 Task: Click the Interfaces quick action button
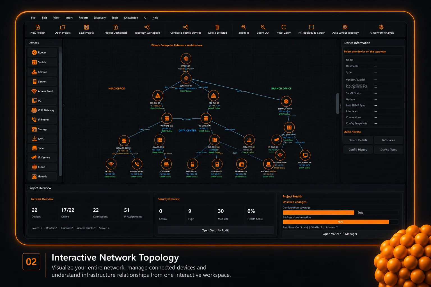(x=389, y=140)
